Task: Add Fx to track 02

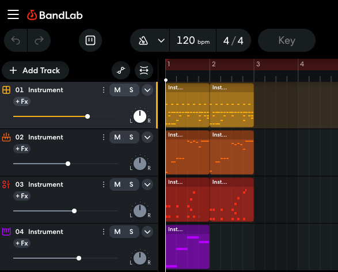Action: 22,149
